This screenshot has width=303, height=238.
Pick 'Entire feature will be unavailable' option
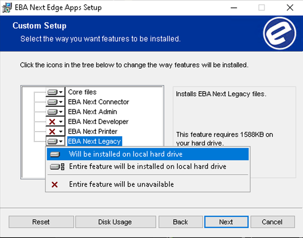tap(121, 184)
